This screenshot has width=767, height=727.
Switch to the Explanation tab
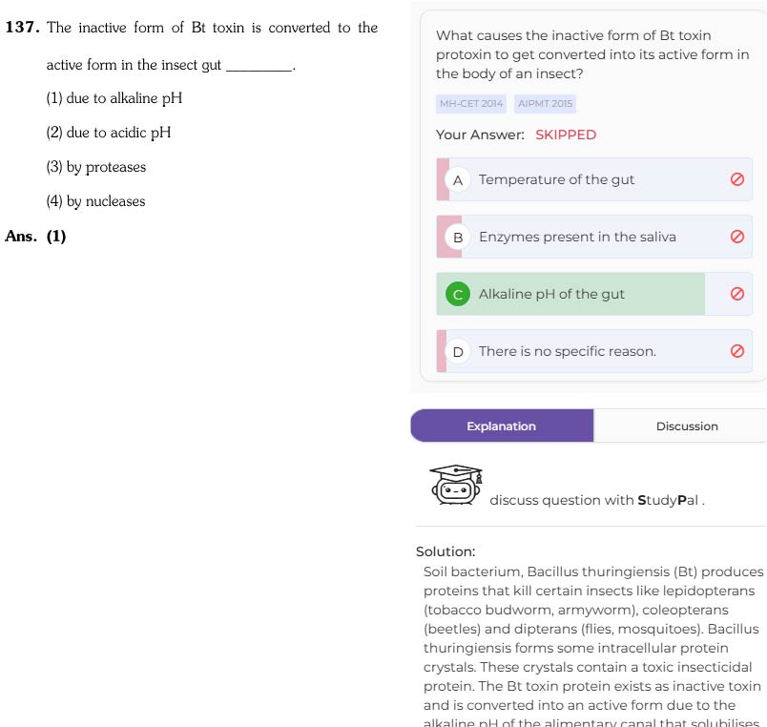502,426
